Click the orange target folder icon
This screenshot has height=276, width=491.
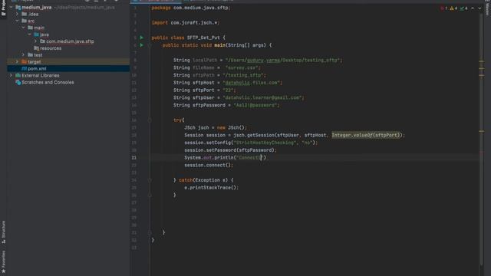(24, 62)
